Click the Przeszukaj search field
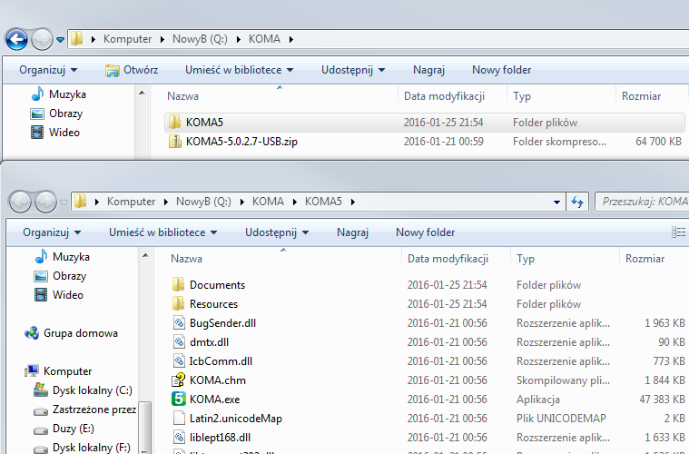This screenshot has height=454, width=689. coord(643,202)
